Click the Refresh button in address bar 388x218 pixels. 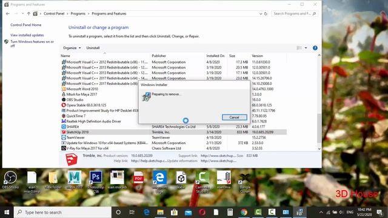pos(266,13)
